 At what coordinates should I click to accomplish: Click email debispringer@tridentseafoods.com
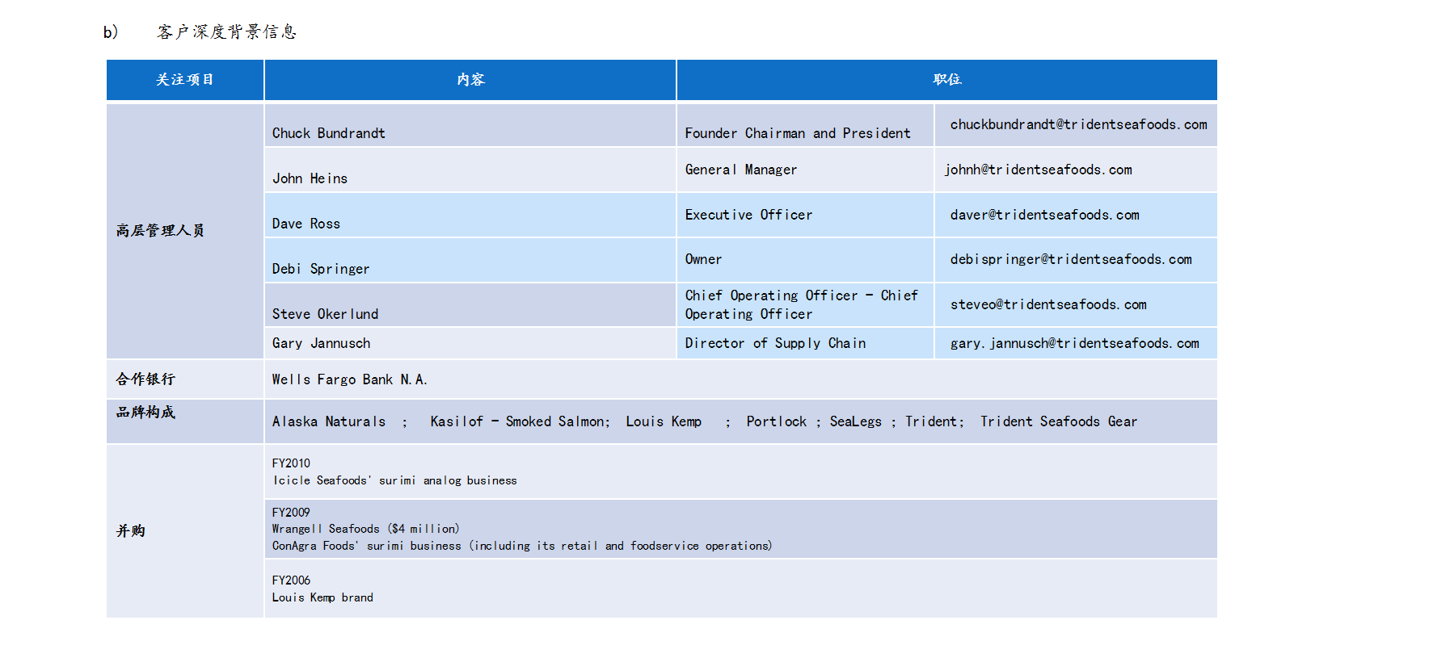click(x=1071, y=259)
